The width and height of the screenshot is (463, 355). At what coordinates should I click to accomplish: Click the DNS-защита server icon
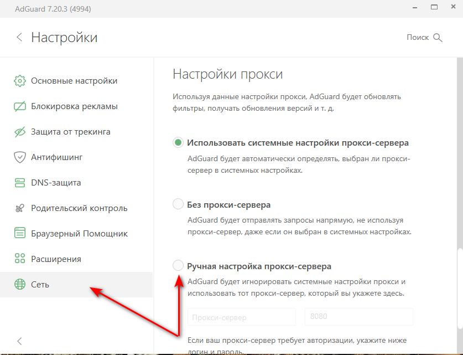pos(20,183)
